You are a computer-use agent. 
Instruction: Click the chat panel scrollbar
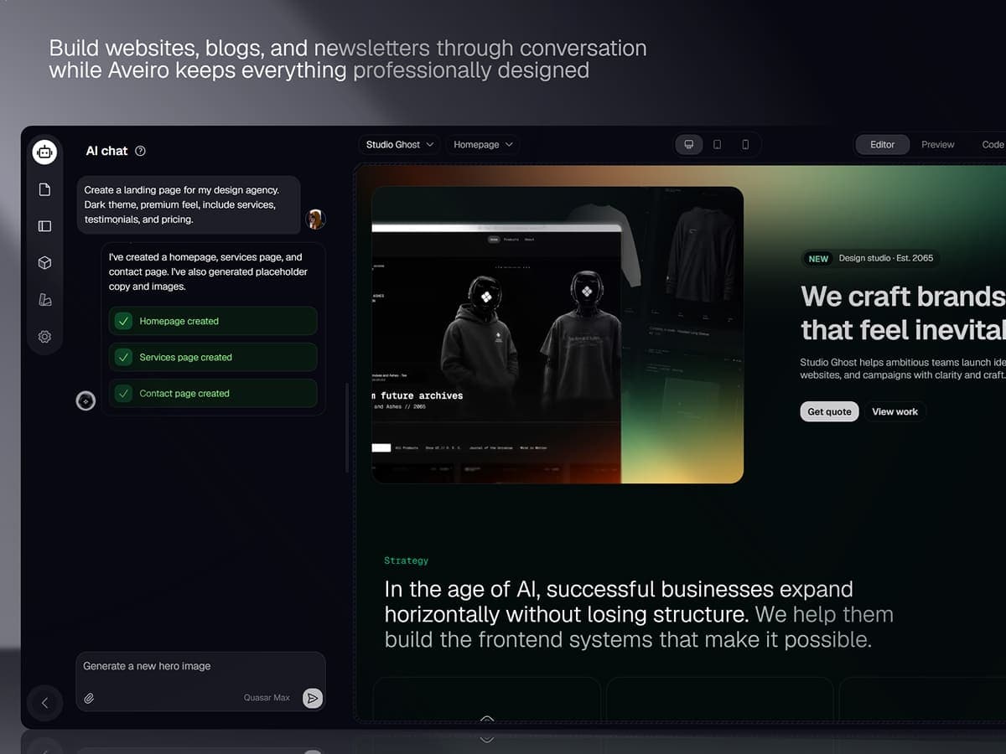(347, 428)
